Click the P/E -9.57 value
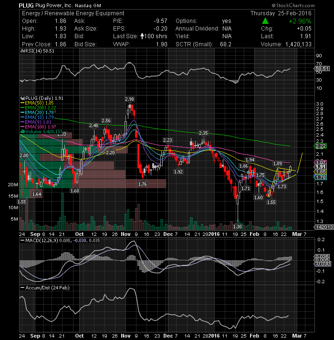This screenshot has width=334, height=340. click(160, 21)
